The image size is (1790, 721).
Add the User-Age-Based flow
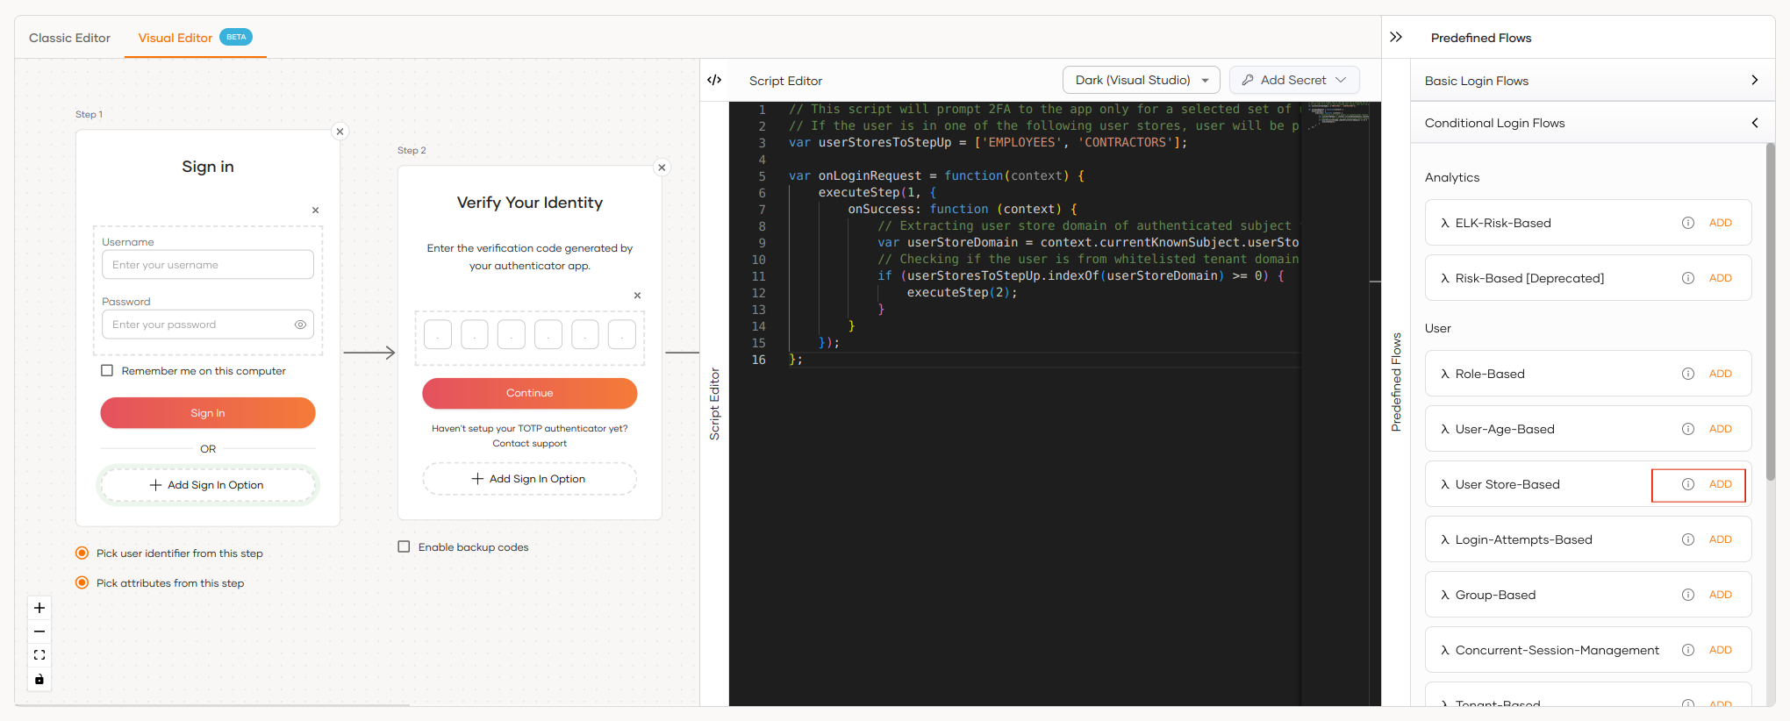[x=1721, y=429]
